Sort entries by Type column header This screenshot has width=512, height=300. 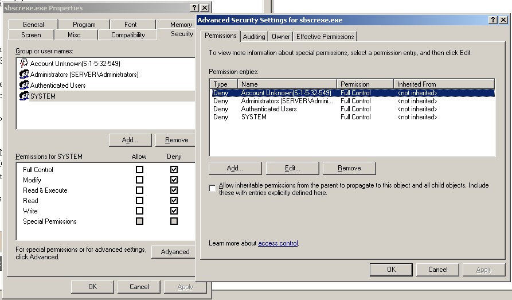[224, 84]
